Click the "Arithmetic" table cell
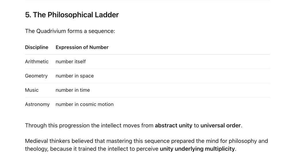294x163 pixels. click(x=37, y=62)
